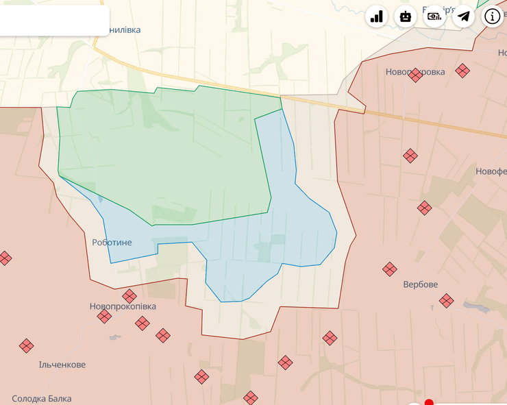Click the Солодка Балка town label
Viewport: 507px width, 405px height.
coord(41,399)
